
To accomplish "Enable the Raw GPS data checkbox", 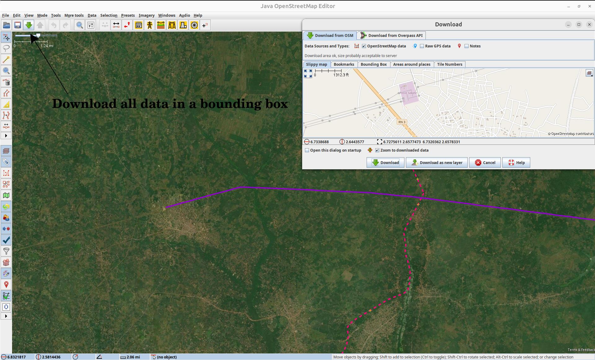I will (422, 46).
